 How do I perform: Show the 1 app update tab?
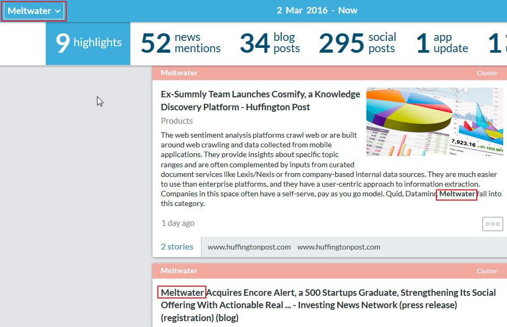442,43
